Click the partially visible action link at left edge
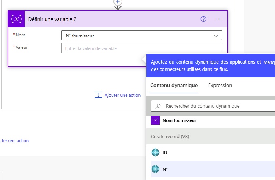The image size is (275, 180). [14, 141]
